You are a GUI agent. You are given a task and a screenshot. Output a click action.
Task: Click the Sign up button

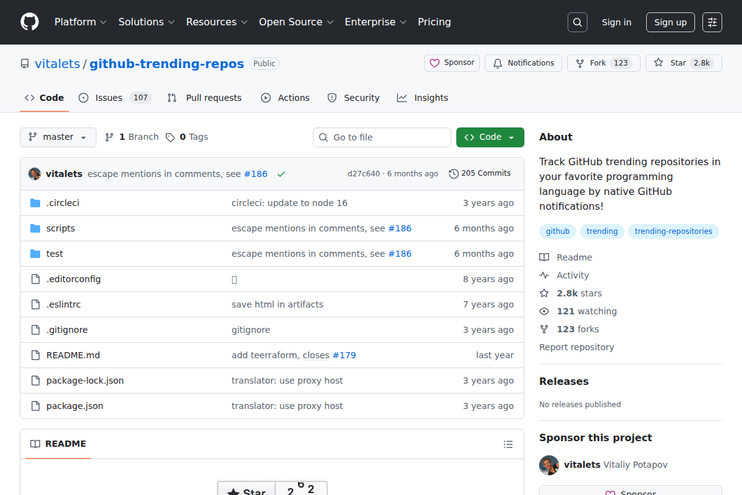point(670,22)
